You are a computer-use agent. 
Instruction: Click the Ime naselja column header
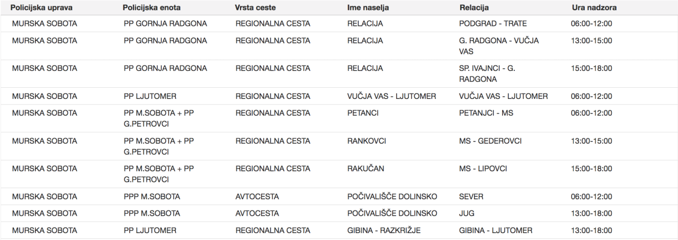pyautogui.click(x=368, y=8)
